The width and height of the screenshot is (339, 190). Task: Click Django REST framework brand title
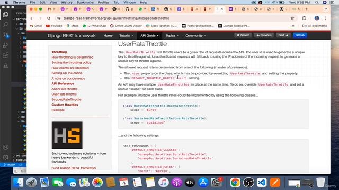tap(72, 36)
